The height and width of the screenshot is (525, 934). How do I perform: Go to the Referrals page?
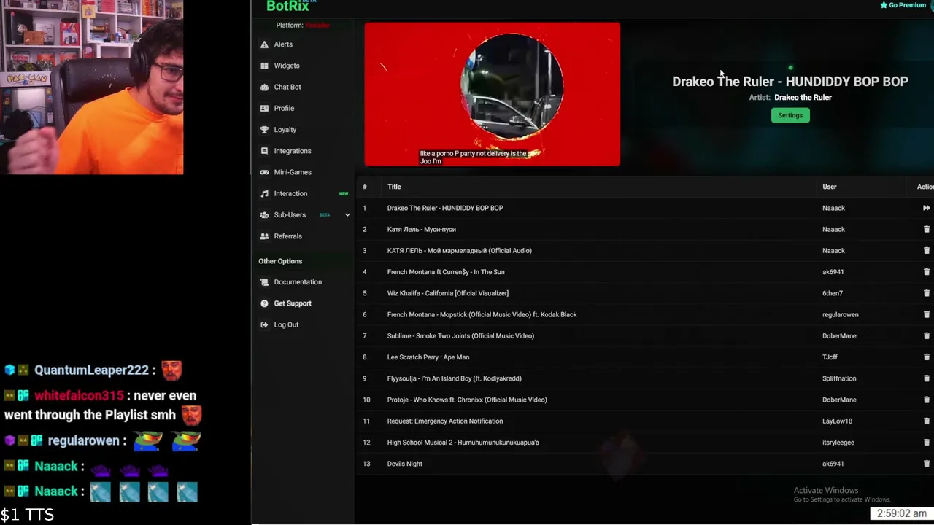[287, 236]
